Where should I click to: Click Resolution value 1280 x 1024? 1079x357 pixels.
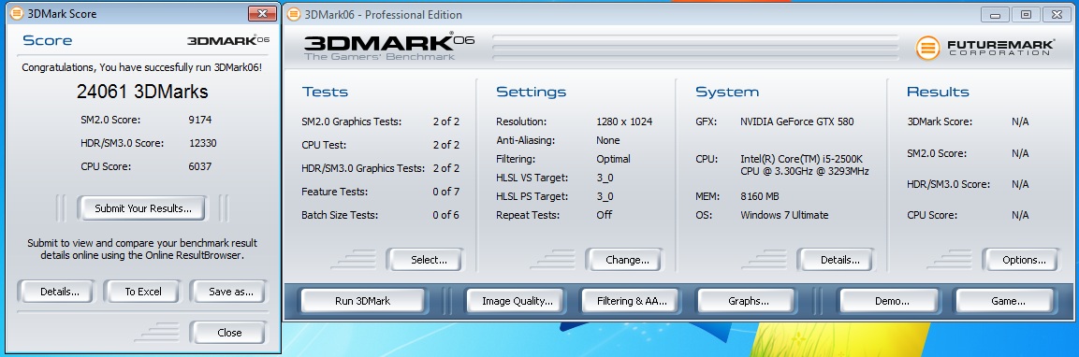pos(624,121)
